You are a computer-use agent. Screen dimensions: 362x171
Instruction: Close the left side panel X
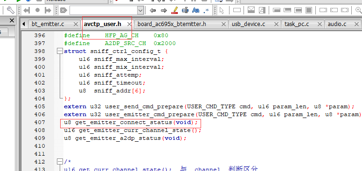pyautogui.click(x=12, y=21)
